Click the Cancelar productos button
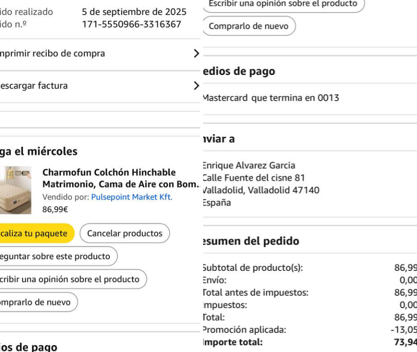Image resolution: width=417 pixels, height=352 pixels. (124, 233)
